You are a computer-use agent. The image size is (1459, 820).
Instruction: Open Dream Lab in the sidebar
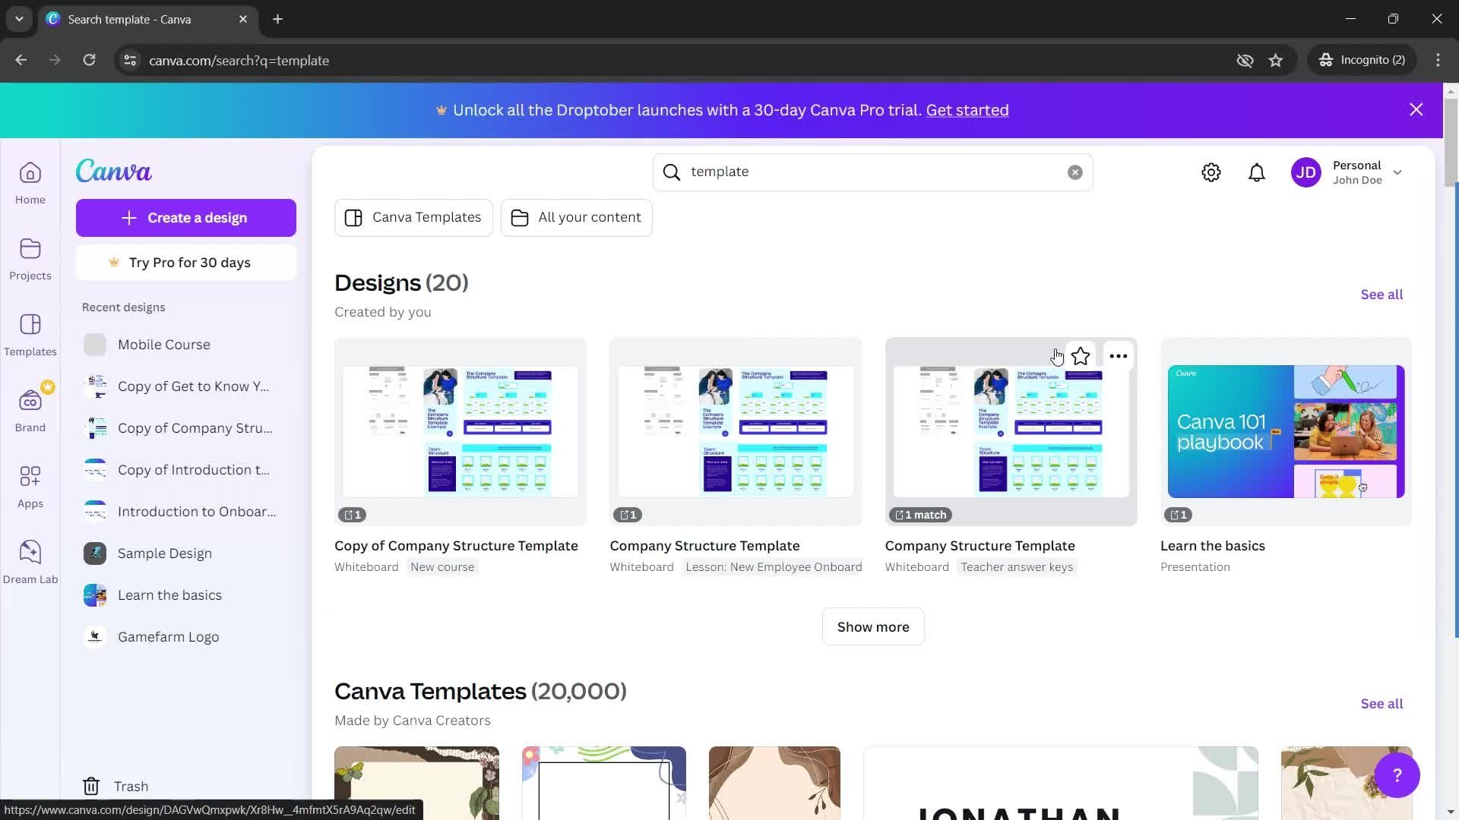(30, 563)
